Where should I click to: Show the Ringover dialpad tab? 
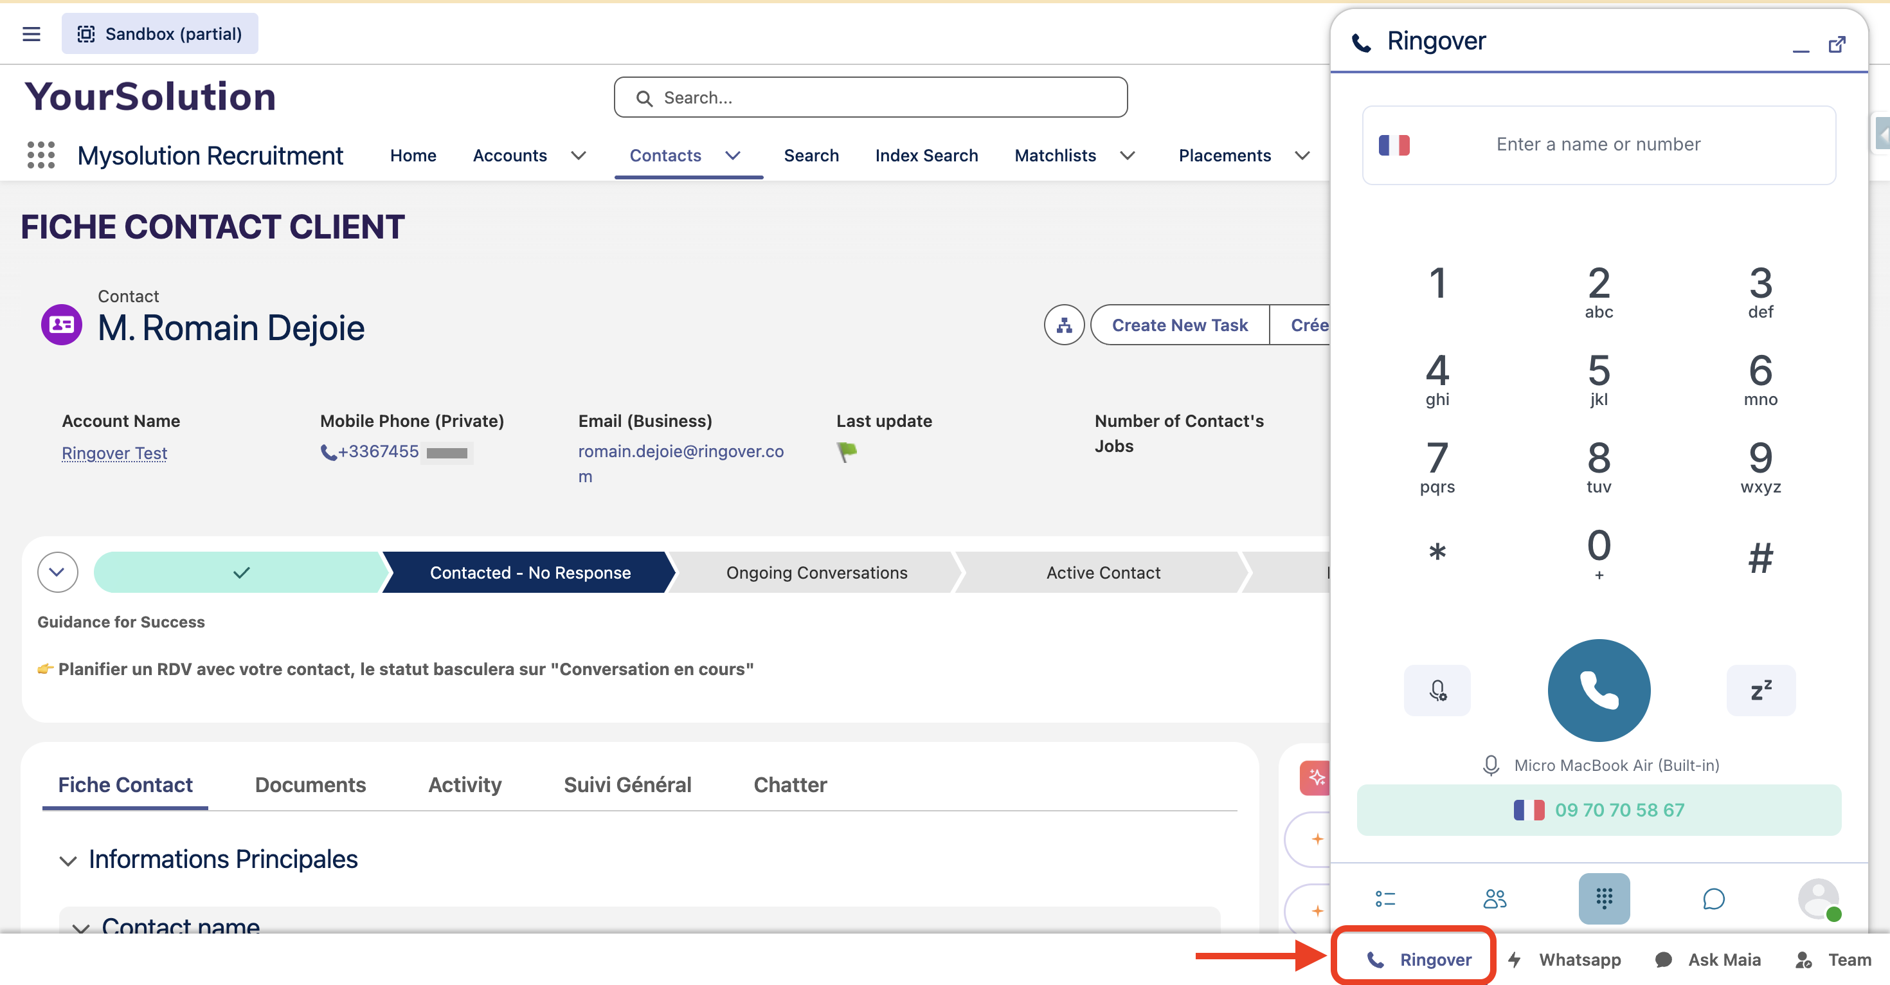click(1604, 898)
